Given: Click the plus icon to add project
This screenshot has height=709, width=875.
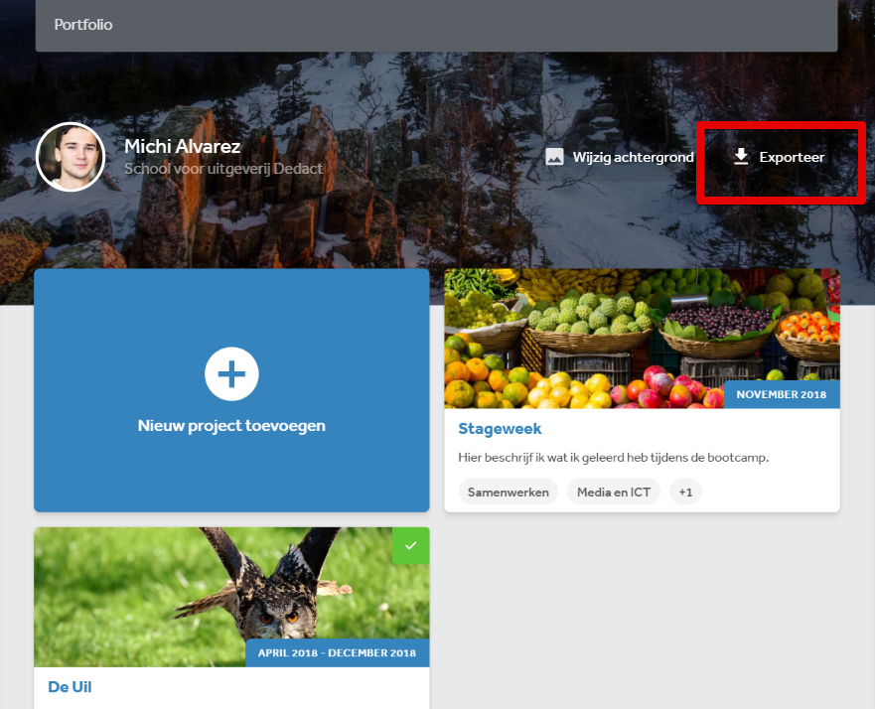Looking at the screenshot, I should click(x=231, y=373).
